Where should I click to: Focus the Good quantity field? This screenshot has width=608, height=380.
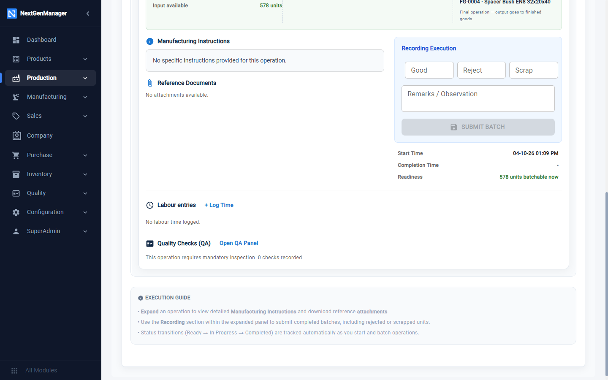429,70
